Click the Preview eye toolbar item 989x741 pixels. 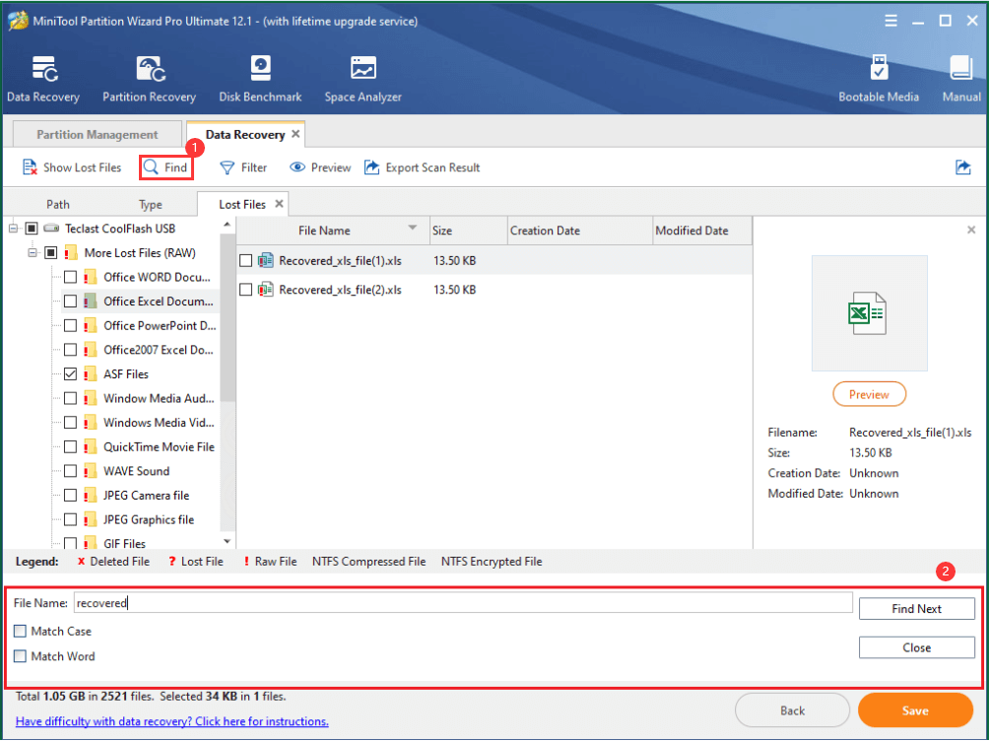point(320,168)
